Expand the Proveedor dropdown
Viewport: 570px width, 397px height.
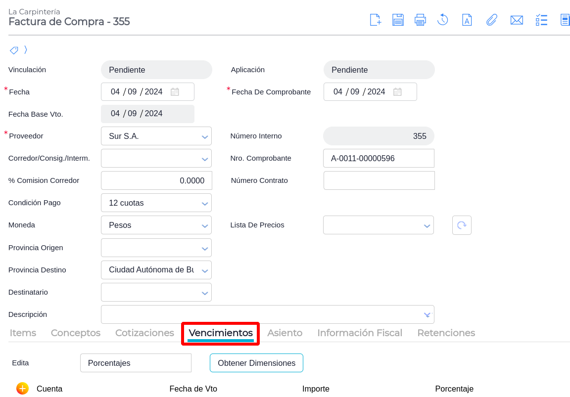(205, 136)
